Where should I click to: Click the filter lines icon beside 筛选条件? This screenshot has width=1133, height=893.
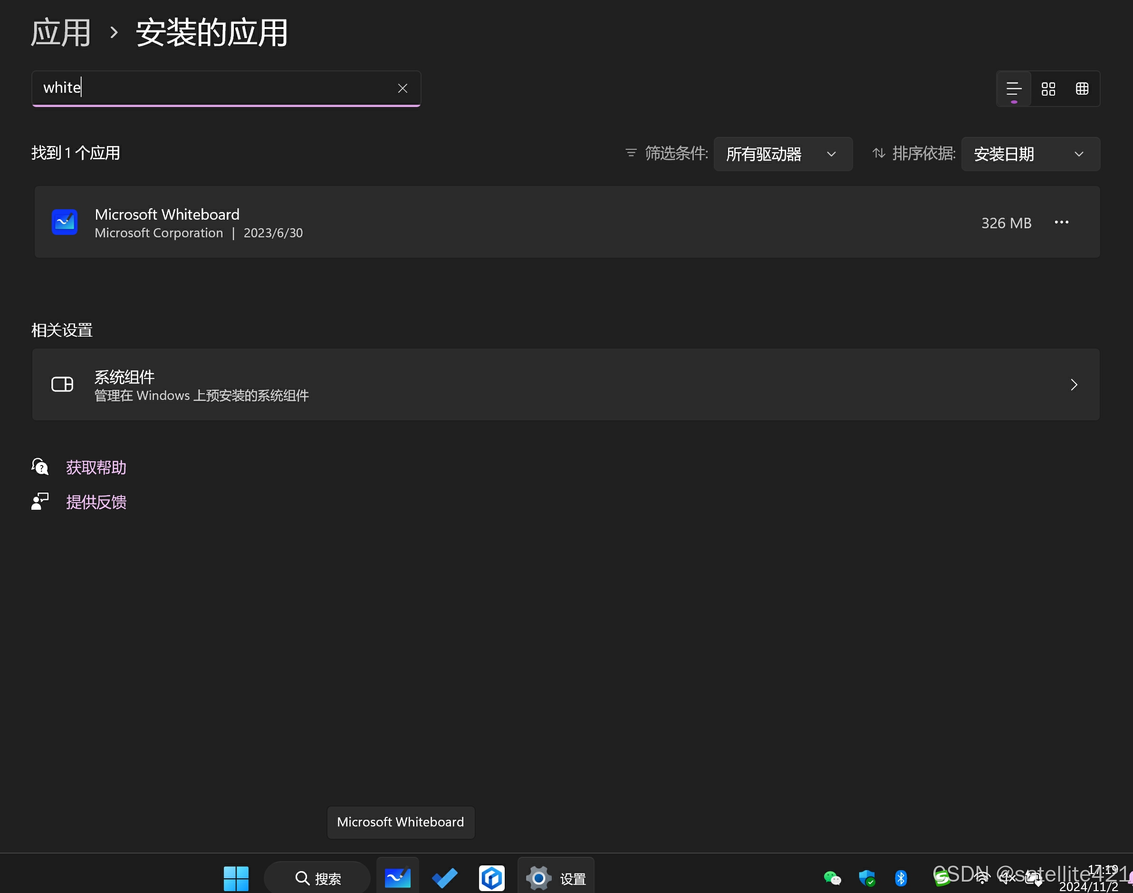pyautogui.click(x=631, y=153)
